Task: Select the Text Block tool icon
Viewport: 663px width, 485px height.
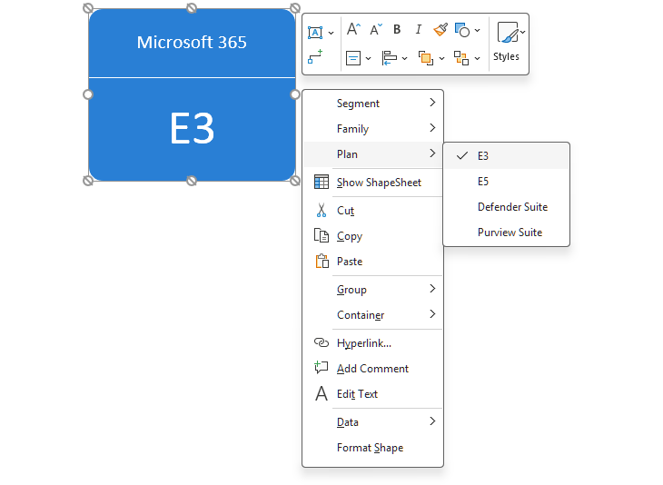Action: click(315, 32)
